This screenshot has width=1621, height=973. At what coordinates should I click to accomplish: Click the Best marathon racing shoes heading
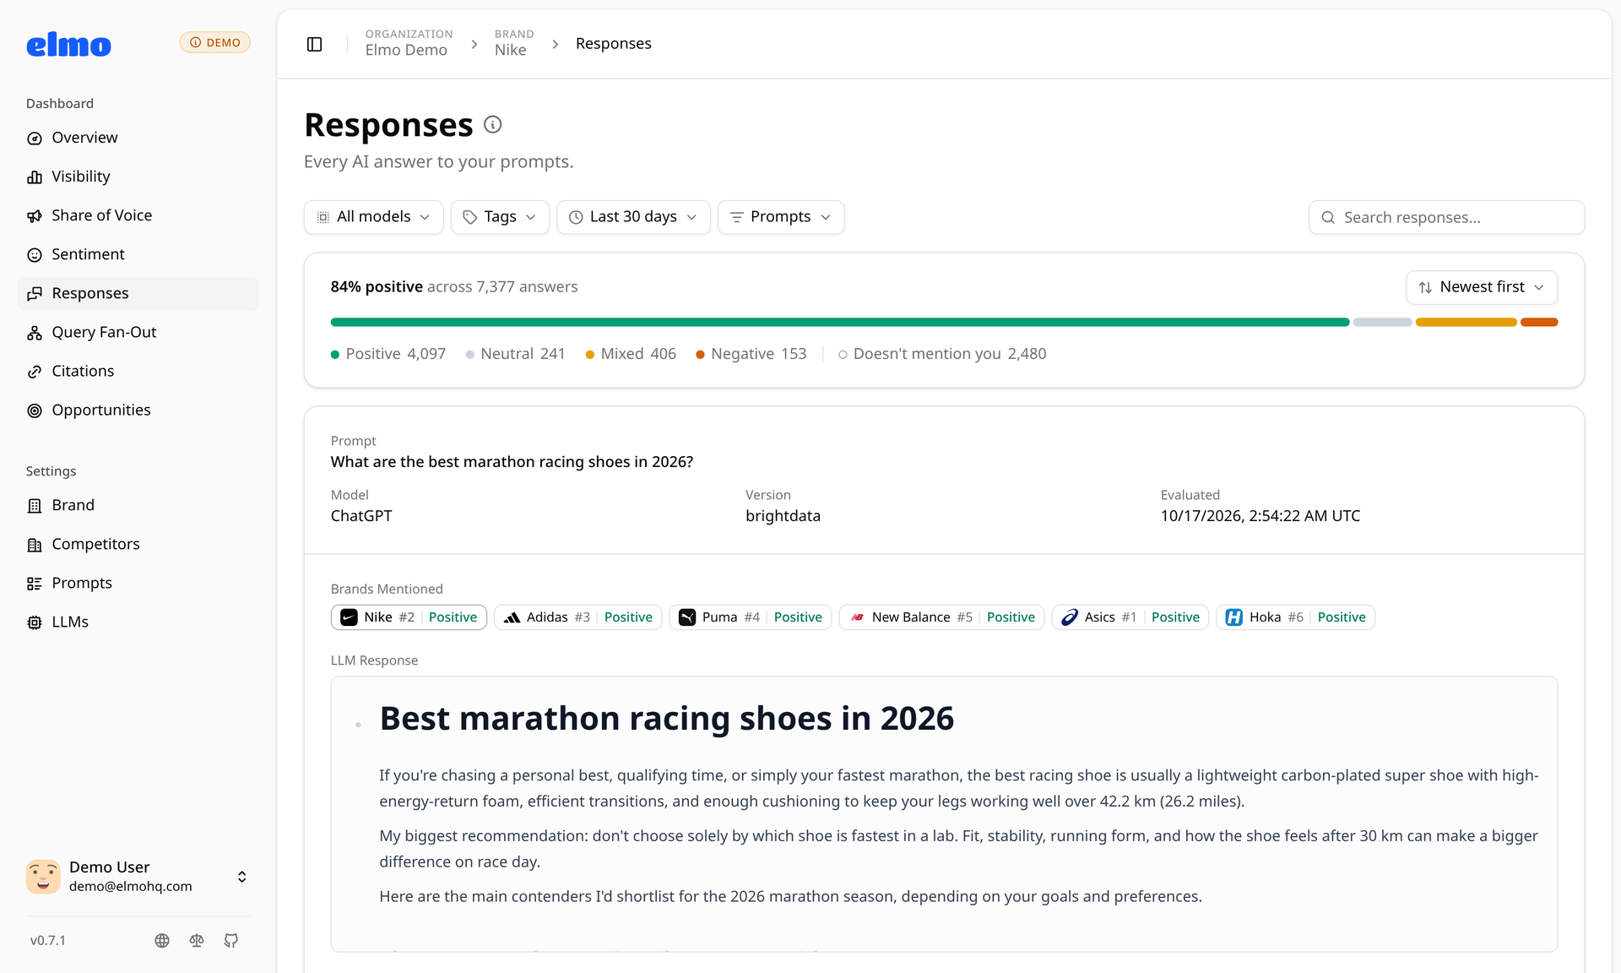tap(667, 719)
